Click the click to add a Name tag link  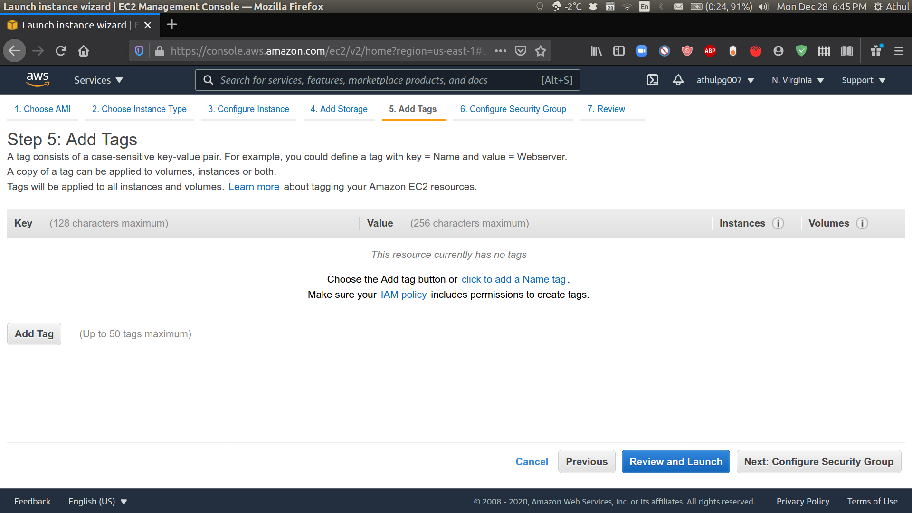click(513, 279)
